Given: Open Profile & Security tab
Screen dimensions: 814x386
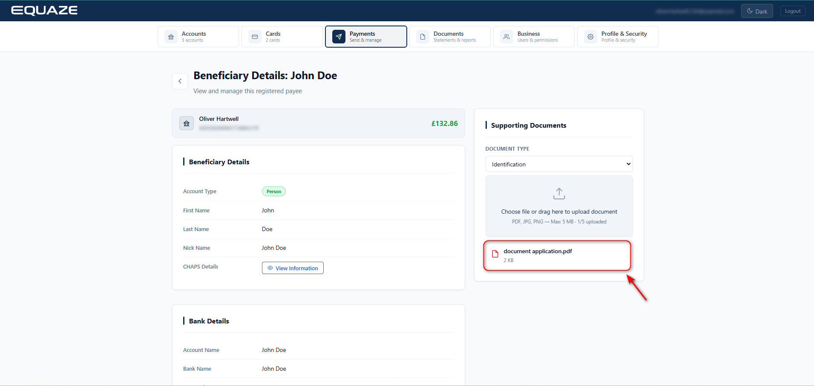Looking at the screenshot, I should pos(618,37).
